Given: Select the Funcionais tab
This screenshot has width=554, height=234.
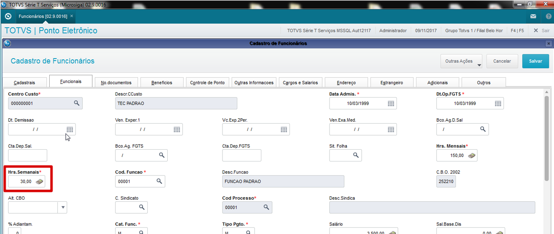Looking at the screenshot, I should 70,81.
